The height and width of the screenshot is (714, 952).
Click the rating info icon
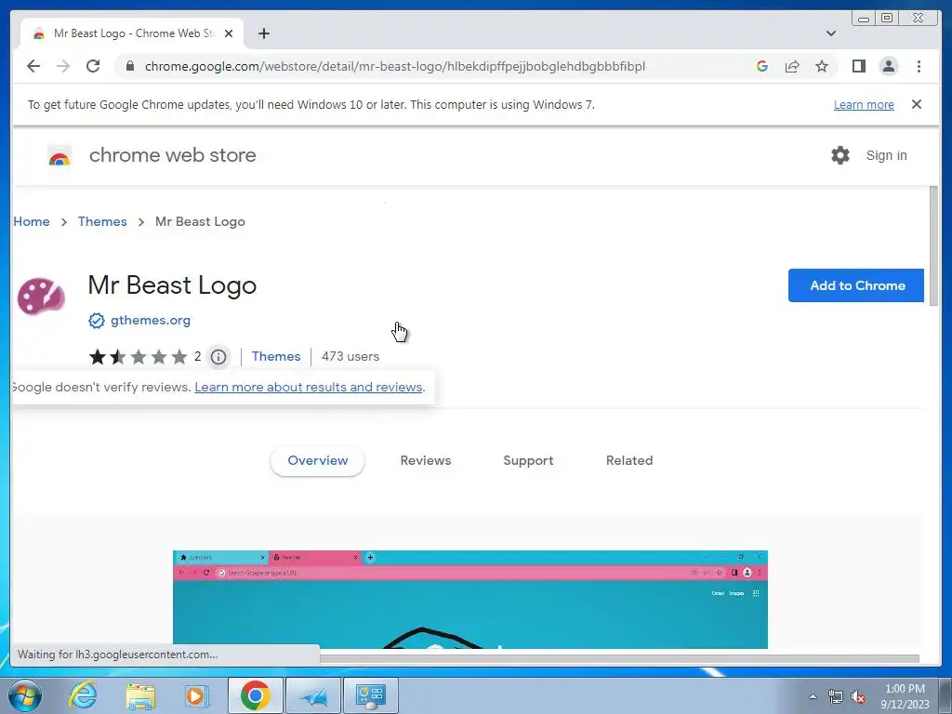pyautogui.click(x=218, y=357)
